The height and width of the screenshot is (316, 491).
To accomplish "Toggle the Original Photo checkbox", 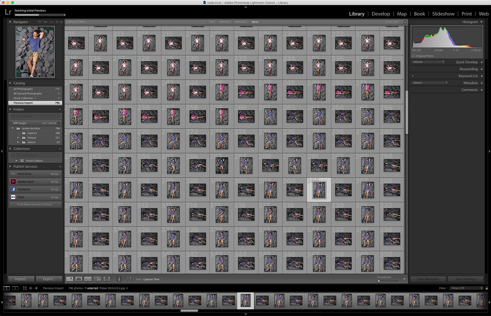I will (x=414, y=56).
